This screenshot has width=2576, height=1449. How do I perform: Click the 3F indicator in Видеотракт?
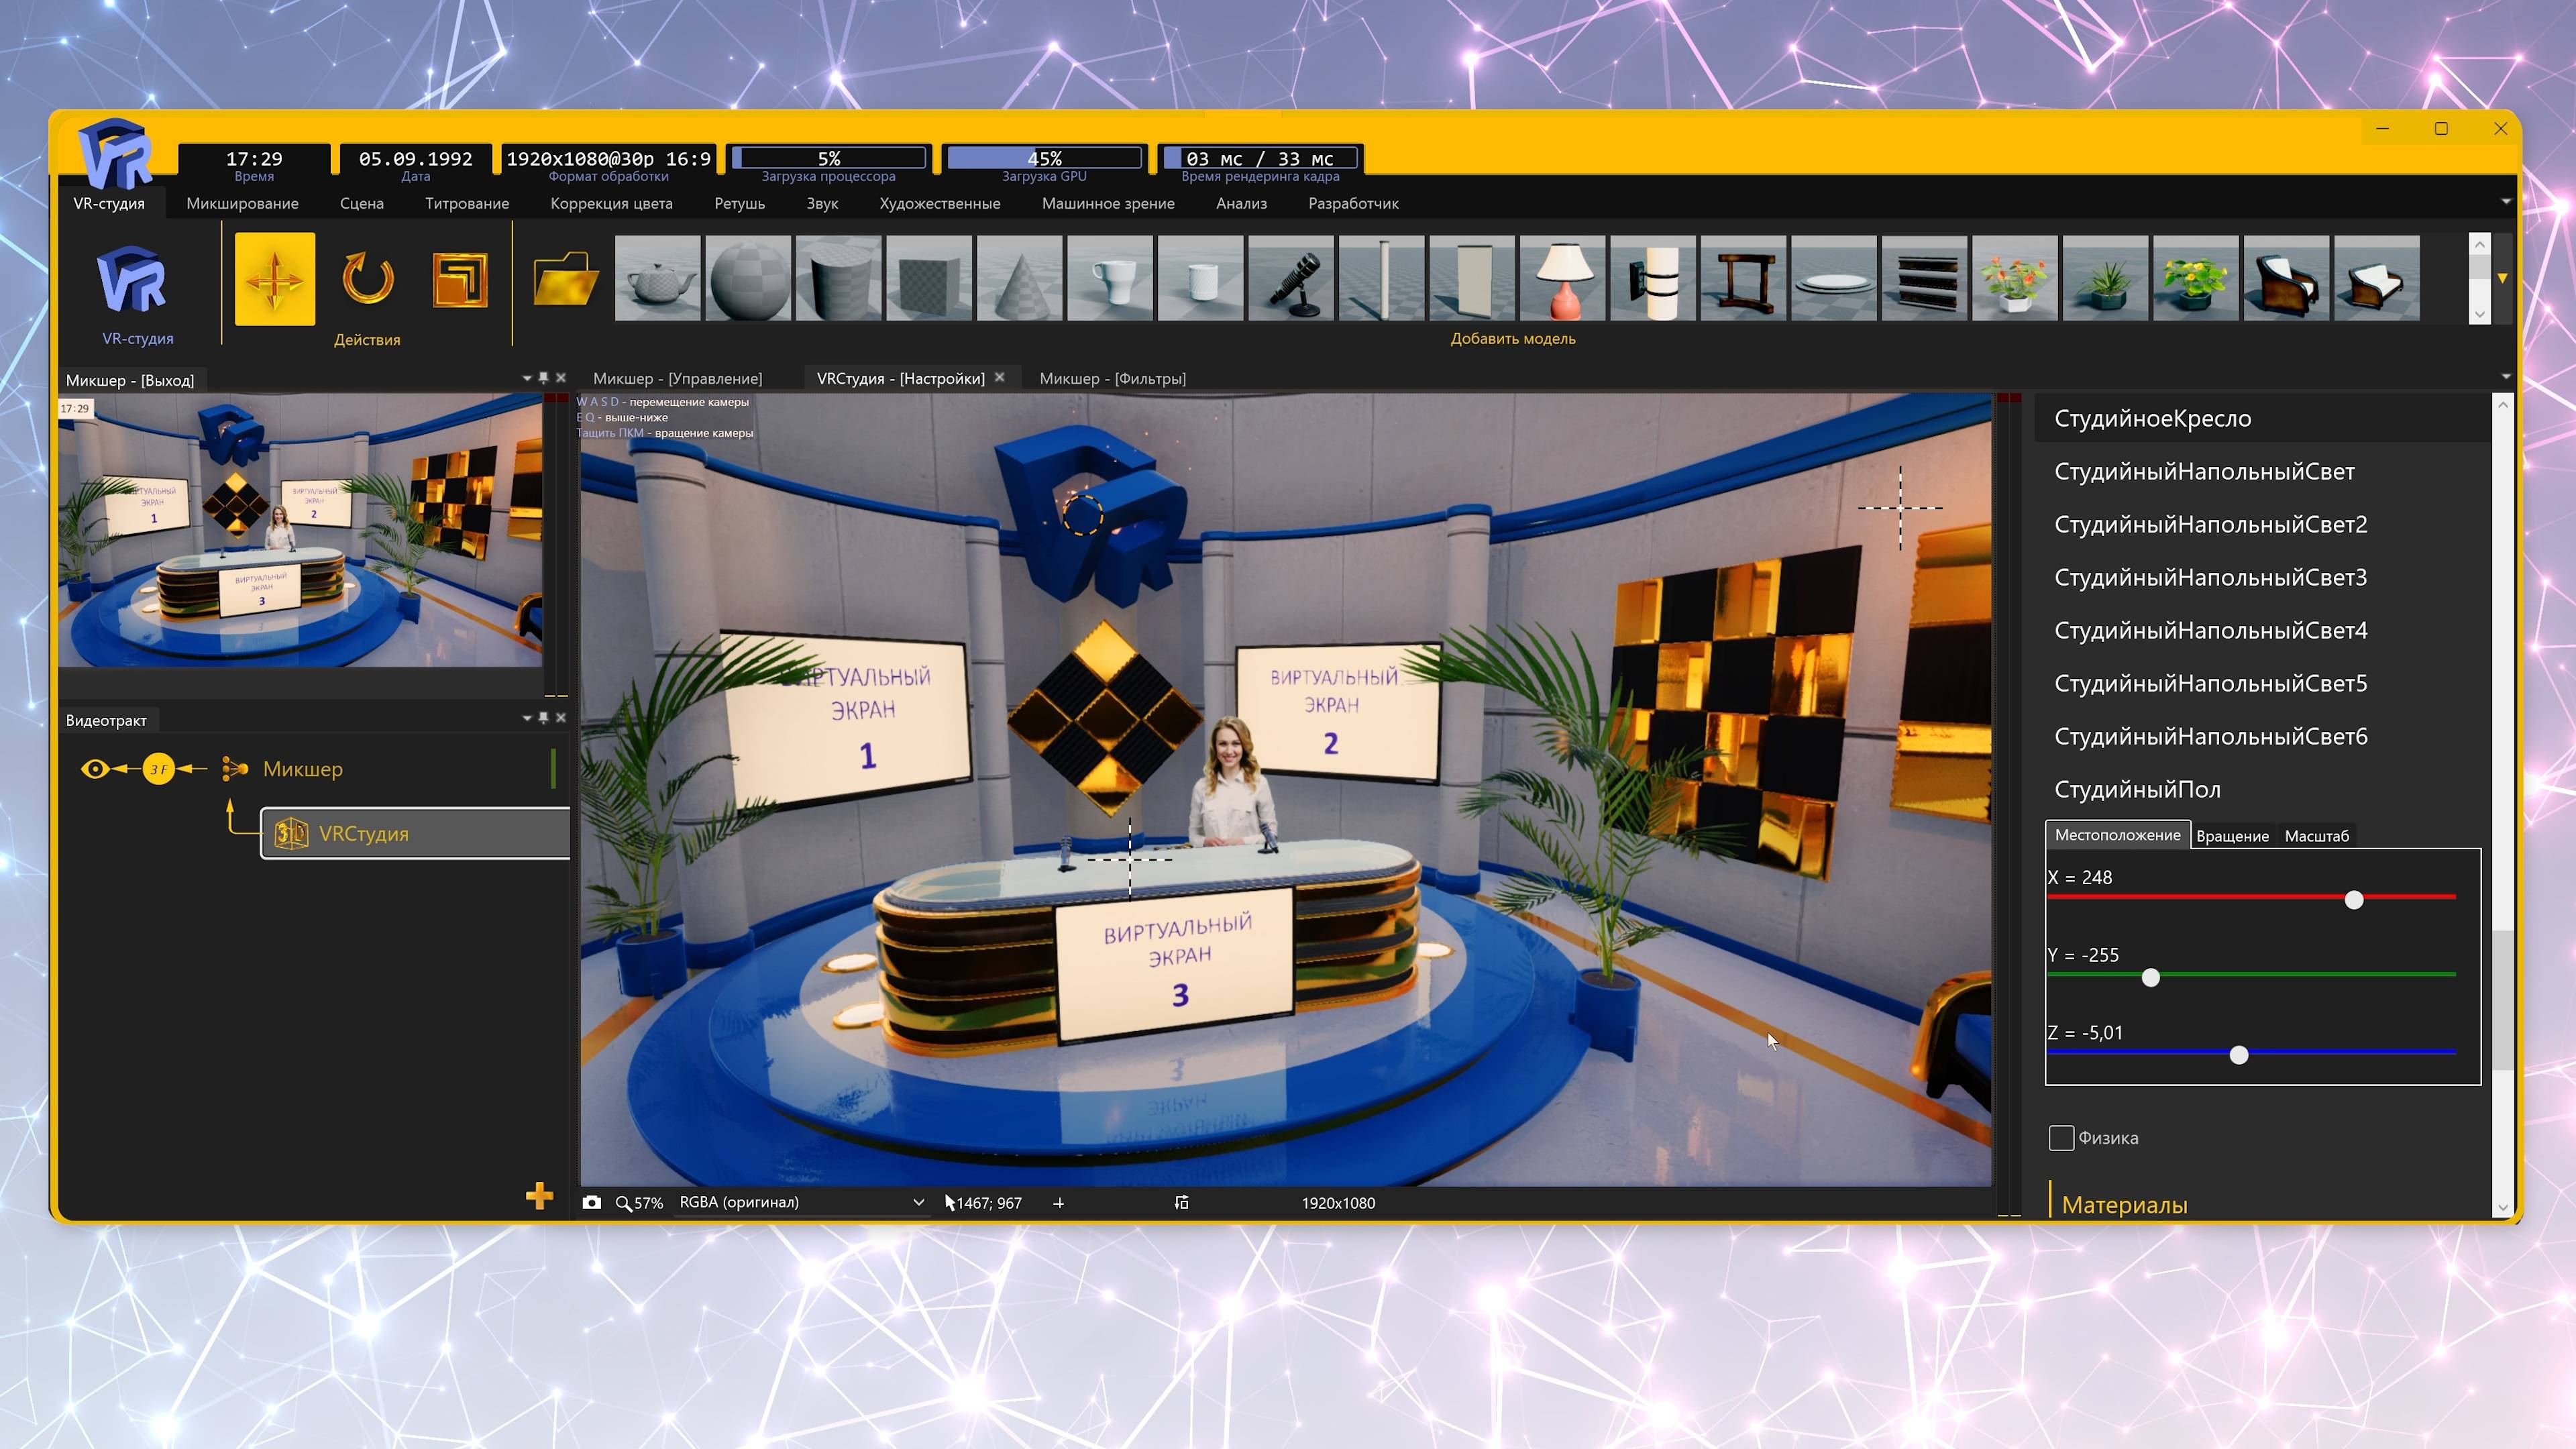pos(160,769)
